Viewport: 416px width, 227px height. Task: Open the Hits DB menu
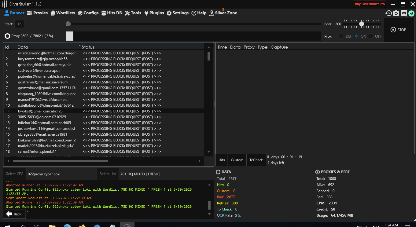coord(112,13)
